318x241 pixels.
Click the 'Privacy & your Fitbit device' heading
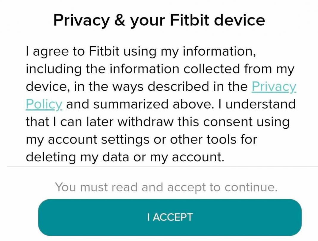159,19
